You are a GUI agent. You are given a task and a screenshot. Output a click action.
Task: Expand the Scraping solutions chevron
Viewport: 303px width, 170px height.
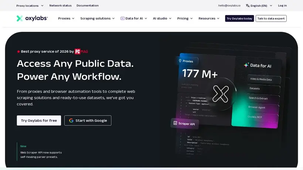113,18
